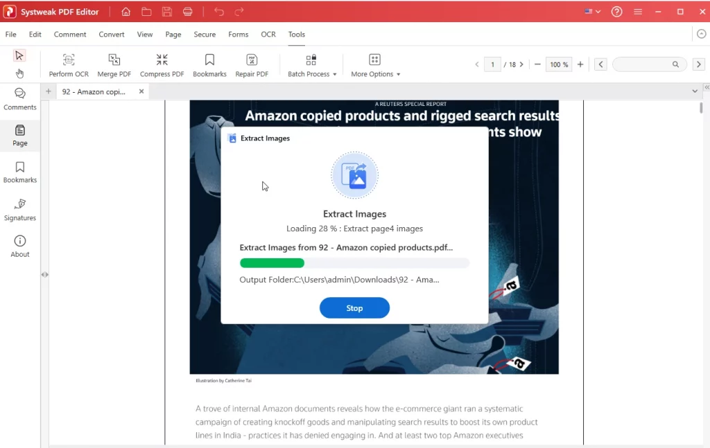Click the Output Folder path text
This screenshot has height=448, width=710.
(x=339, y=279)
